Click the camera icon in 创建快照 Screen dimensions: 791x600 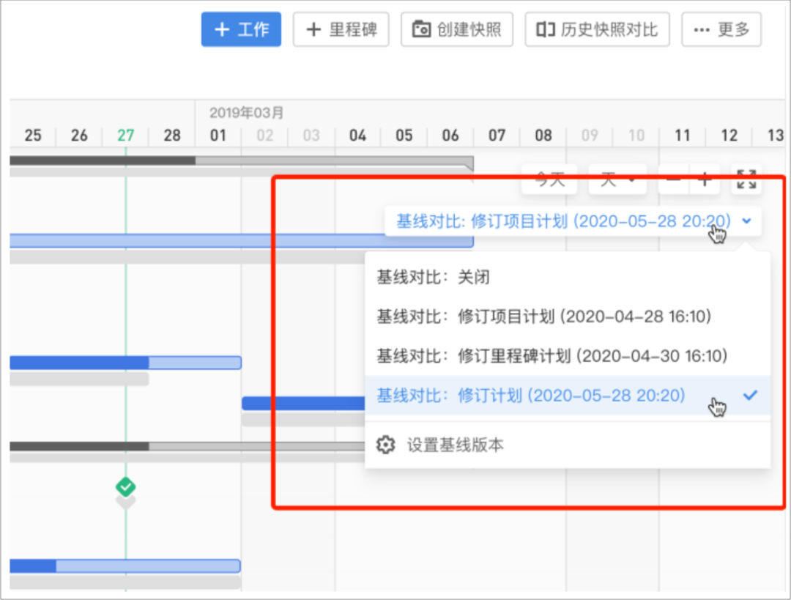(x=421, y=30)
